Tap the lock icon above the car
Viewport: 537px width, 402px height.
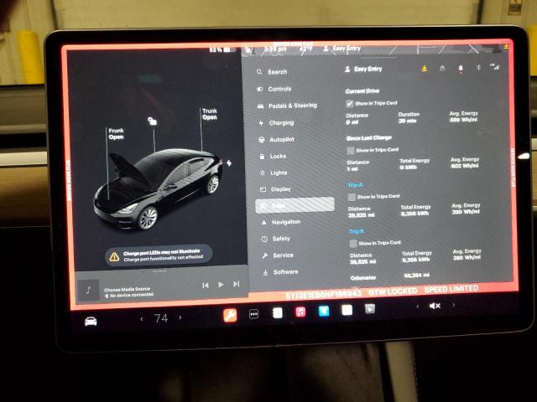click(153, 121)
